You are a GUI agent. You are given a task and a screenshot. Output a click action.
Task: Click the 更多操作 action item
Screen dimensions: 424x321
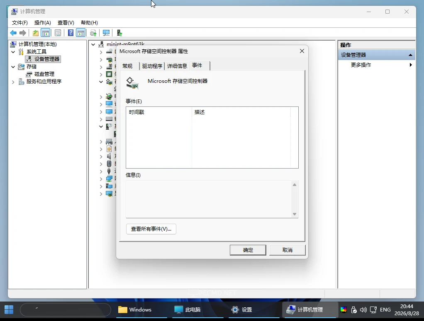pos(361,65)
